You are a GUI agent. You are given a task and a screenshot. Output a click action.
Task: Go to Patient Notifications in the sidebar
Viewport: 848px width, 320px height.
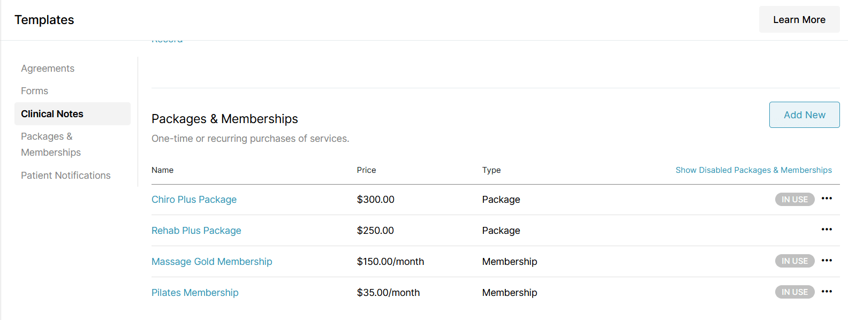click(66, 176)
